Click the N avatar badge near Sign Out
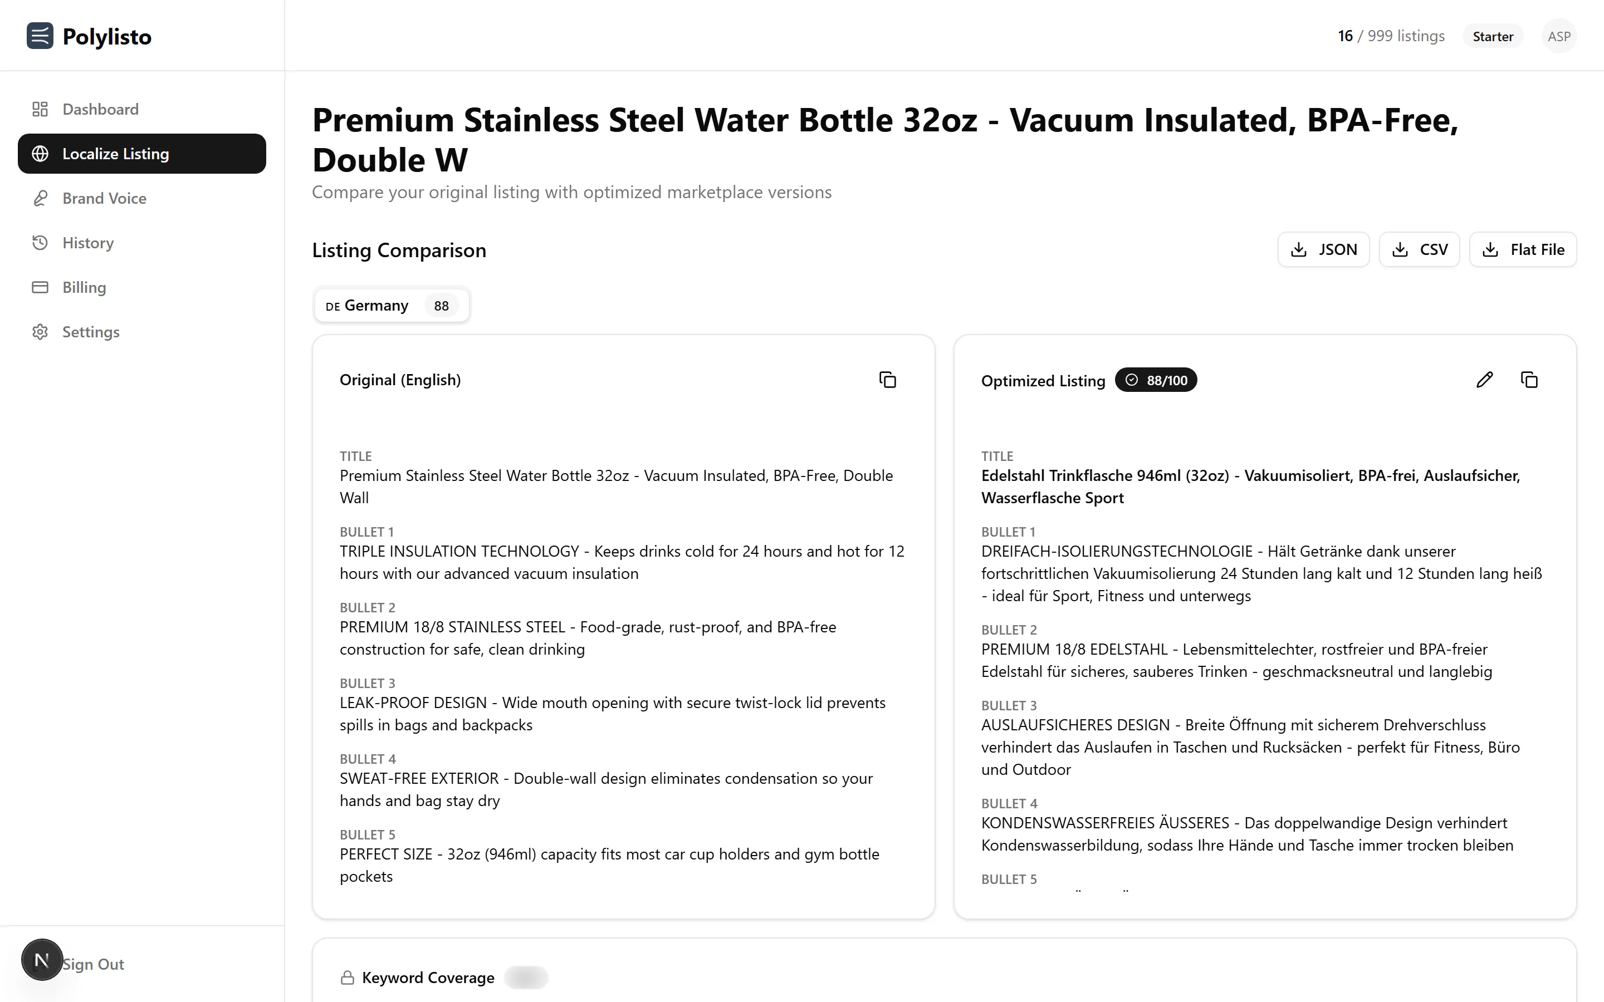The image size is (1604, 1002). (42, 960)
